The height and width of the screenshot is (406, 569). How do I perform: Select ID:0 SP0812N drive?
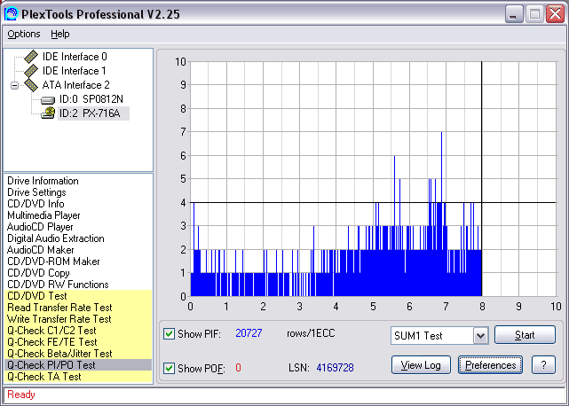point(91,99)
